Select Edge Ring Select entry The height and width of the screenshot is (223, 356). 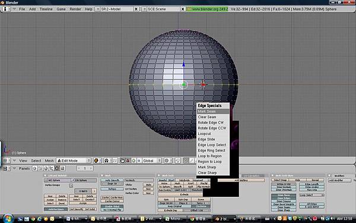coord(213,150)
